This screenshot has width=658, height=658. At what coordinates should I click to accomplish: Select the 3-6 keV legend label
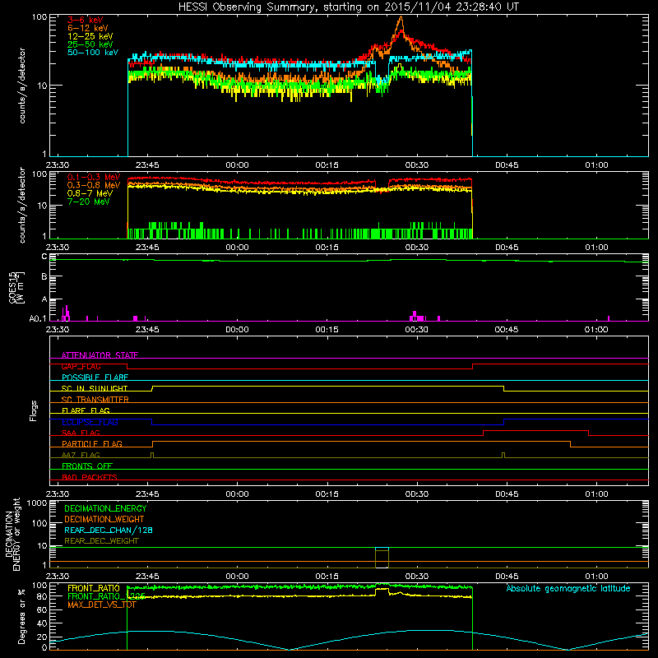click(x=86, y=20)
